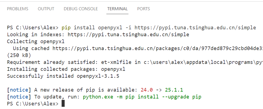Click the red version number 24.0
Screen dimensions: 263x109
click(147, 90)
